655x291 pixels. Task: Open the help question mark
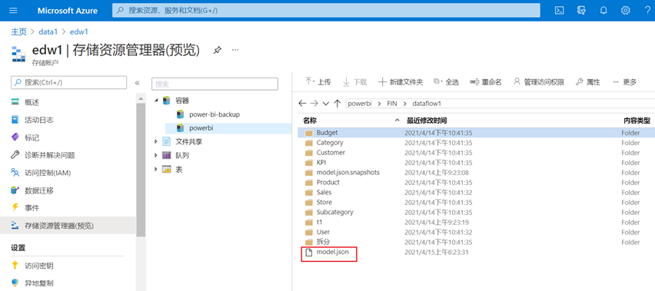click(x=647, y=11)
